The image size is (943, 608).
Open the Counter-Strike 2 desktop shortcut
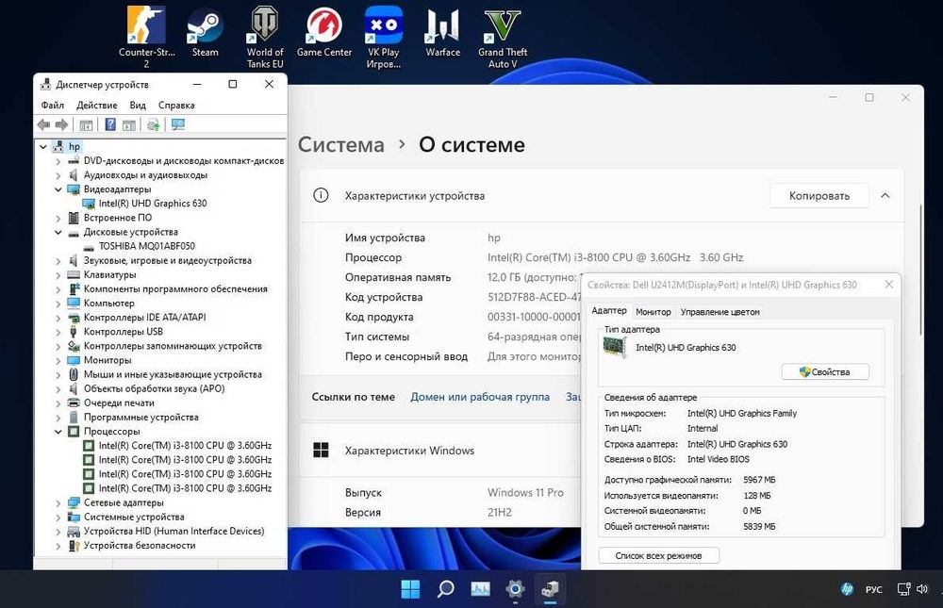point(146,38)
